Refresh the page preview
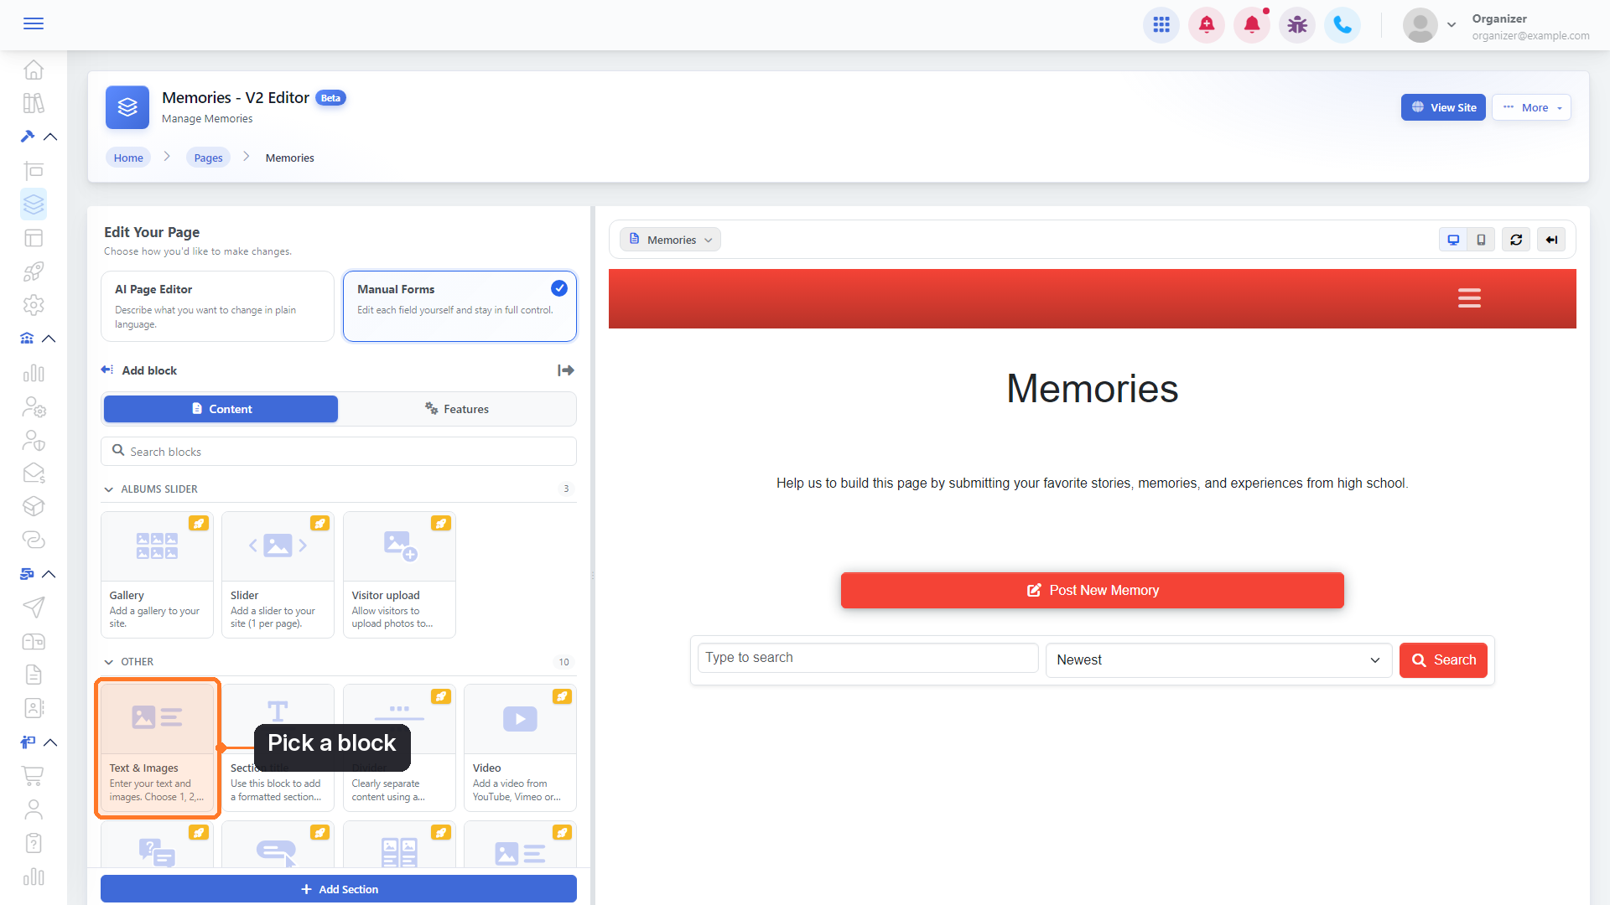1610x905 pixels. coord(1516,240)
